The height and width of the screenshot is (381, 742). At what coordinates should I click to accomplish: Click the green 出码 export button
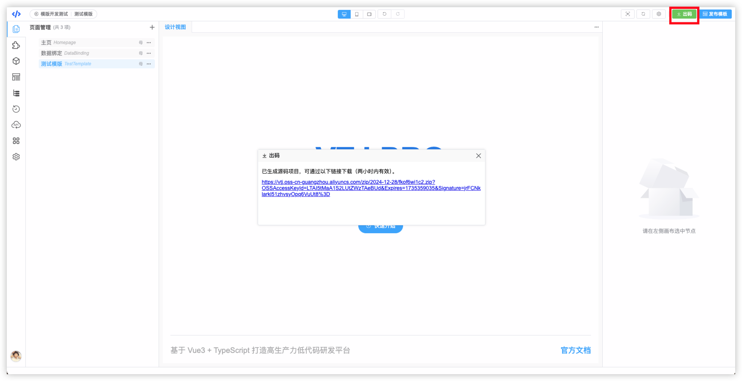click(684, 14)
